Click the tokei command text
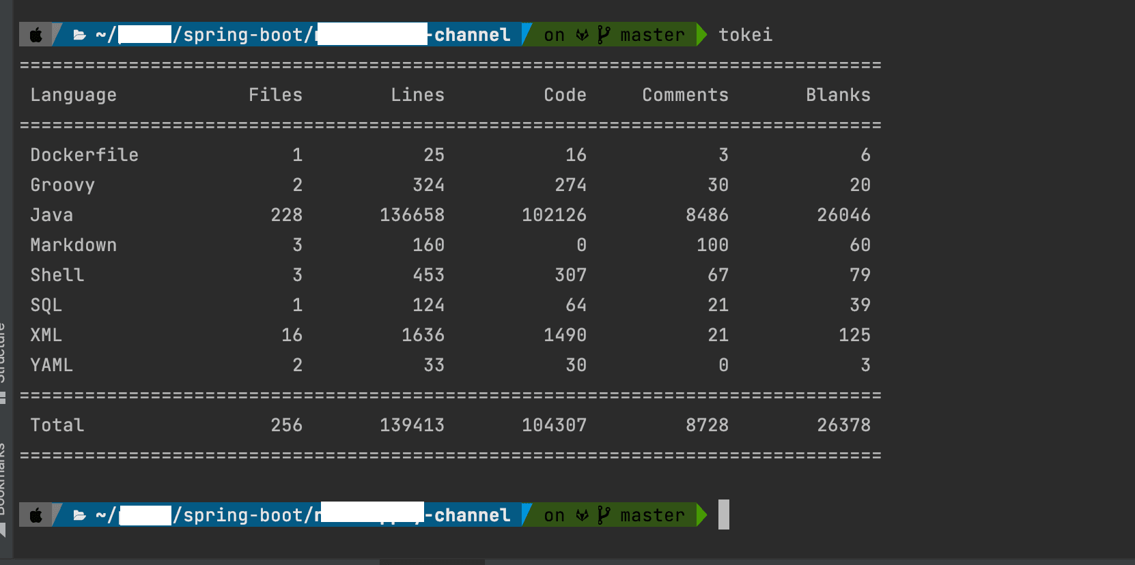The height and width of the screenshot is (565, 1135). click(745, 35)
